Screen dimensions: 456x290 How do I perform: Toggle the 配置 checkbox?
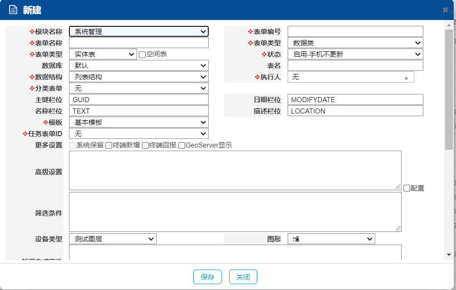click(407, 188)
